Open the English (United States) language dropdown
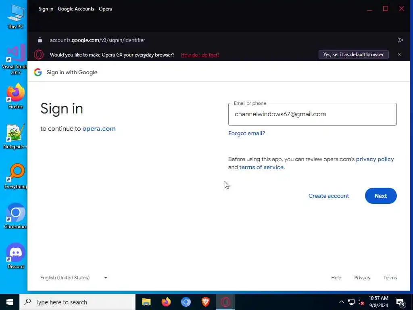Viewport: 413px width, 310px height. point(74,278)
